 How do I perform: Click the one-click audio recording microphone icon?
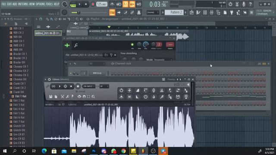tap(244, 4)
